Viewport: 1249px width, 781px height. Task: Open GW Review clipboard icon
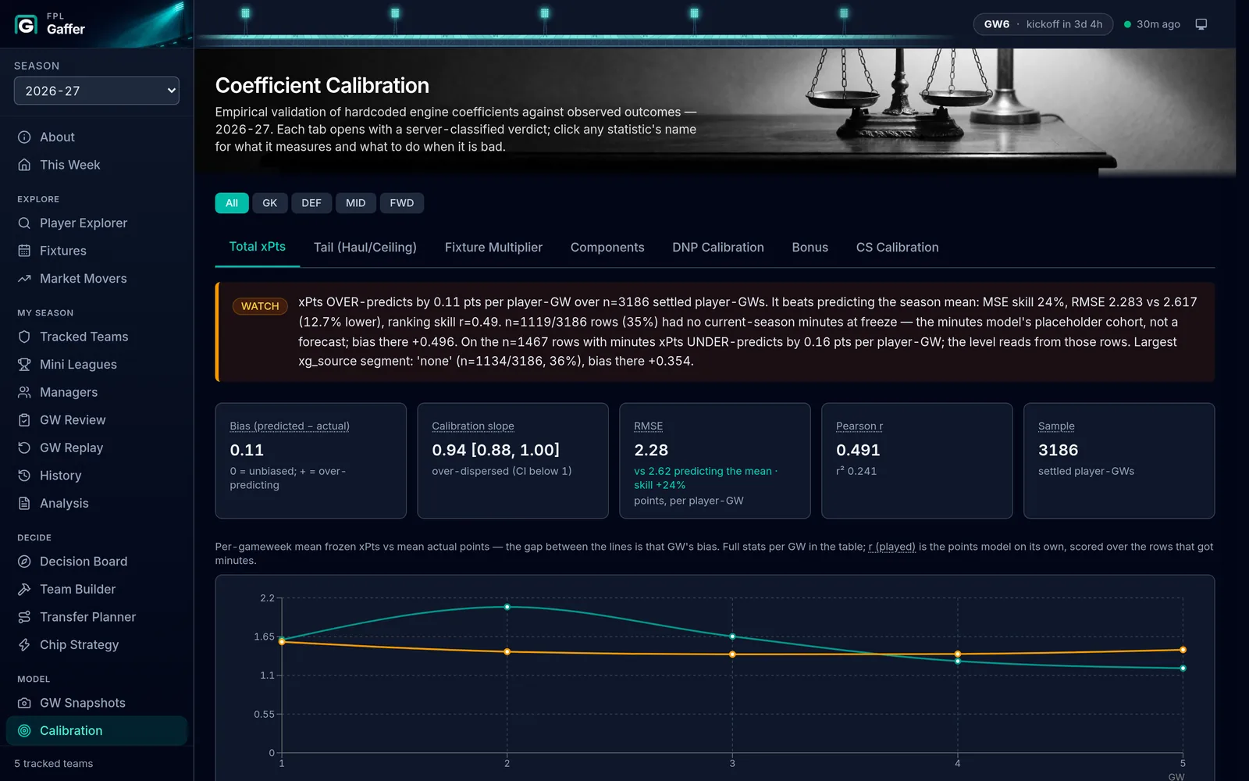tap(24, 420)
